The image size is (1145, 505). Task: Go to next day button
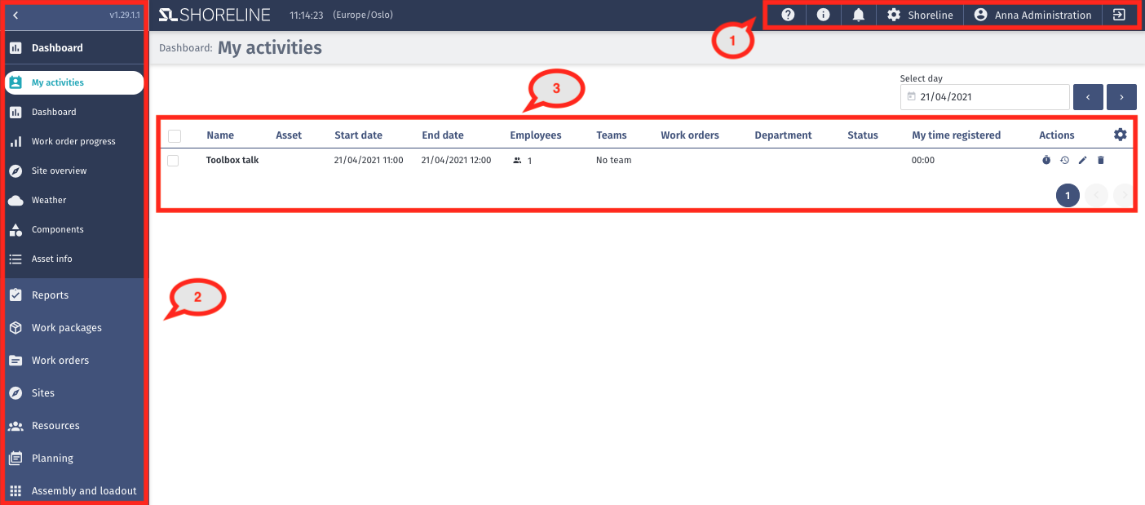1122,96
